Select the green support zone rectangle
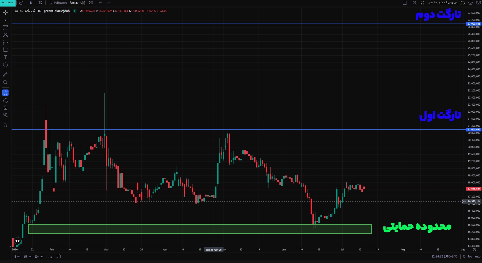 [200, 229]
